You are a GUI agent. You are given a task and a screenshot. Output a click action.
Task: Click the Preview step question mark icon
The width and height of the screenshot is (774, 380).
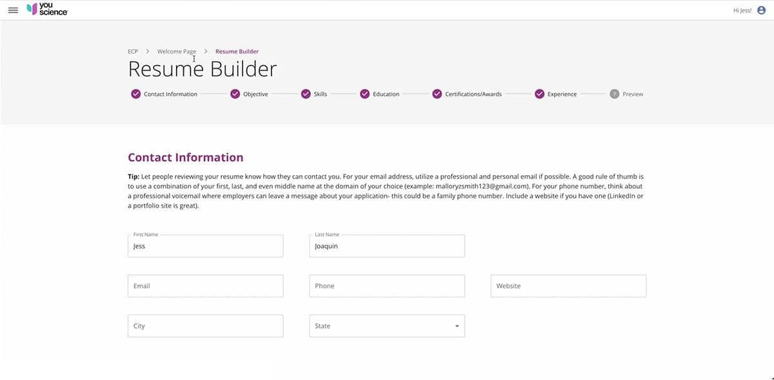[x=614, y=94]
